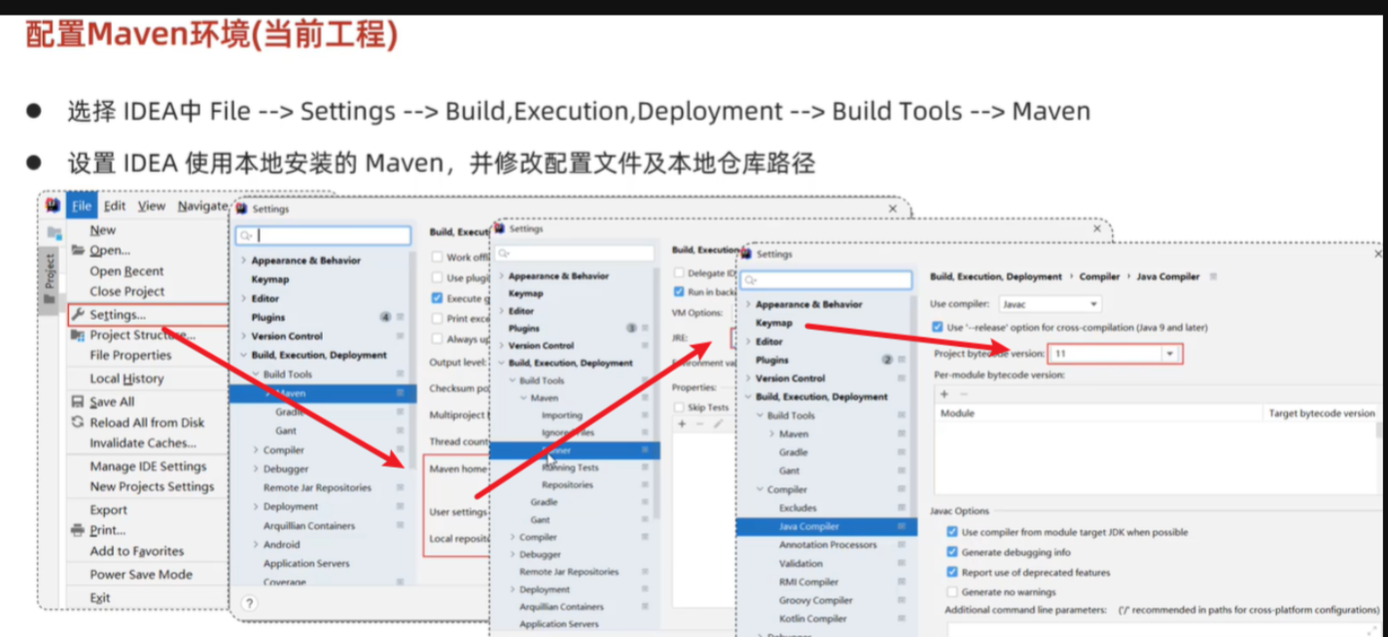1388x637 pixels.
Task: Click the floppy disk icon by Save All
Action: tap(78, 402)
